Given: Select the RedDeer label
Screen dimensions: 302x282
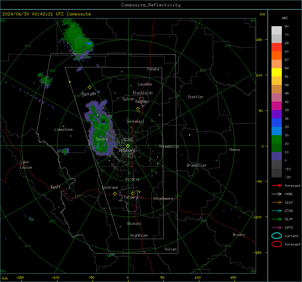Looking at the screenshot, I should [x=142, y=102].
